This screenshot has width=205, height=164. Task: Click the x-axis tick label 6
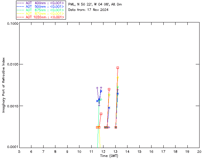31,152
